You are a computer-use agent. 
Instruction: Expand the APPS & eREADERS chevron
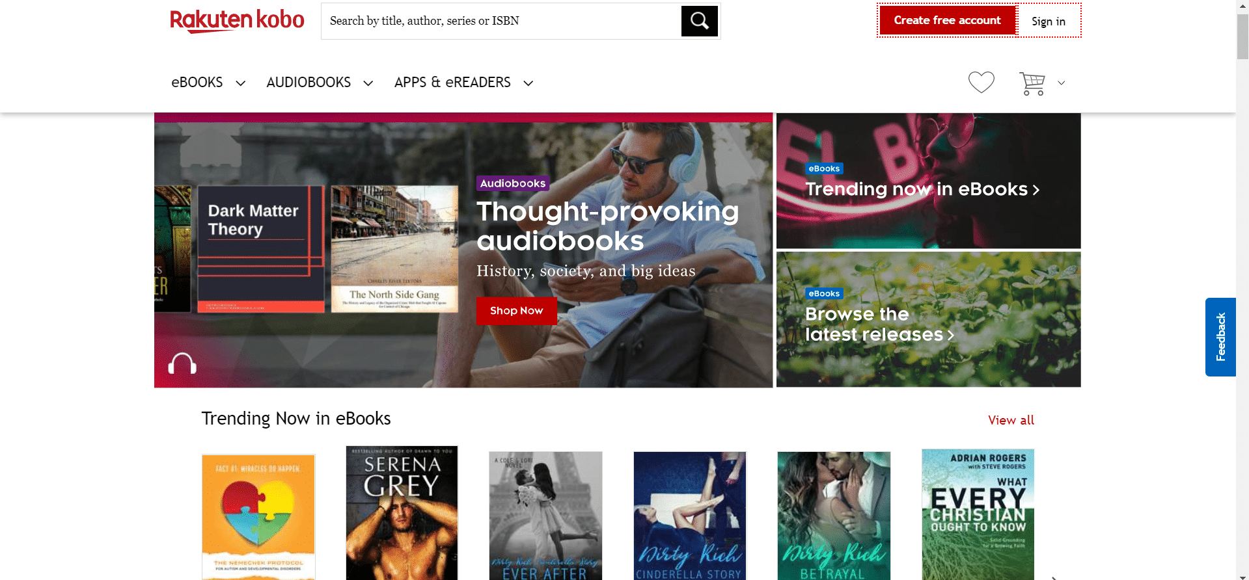tap(528, 83)
